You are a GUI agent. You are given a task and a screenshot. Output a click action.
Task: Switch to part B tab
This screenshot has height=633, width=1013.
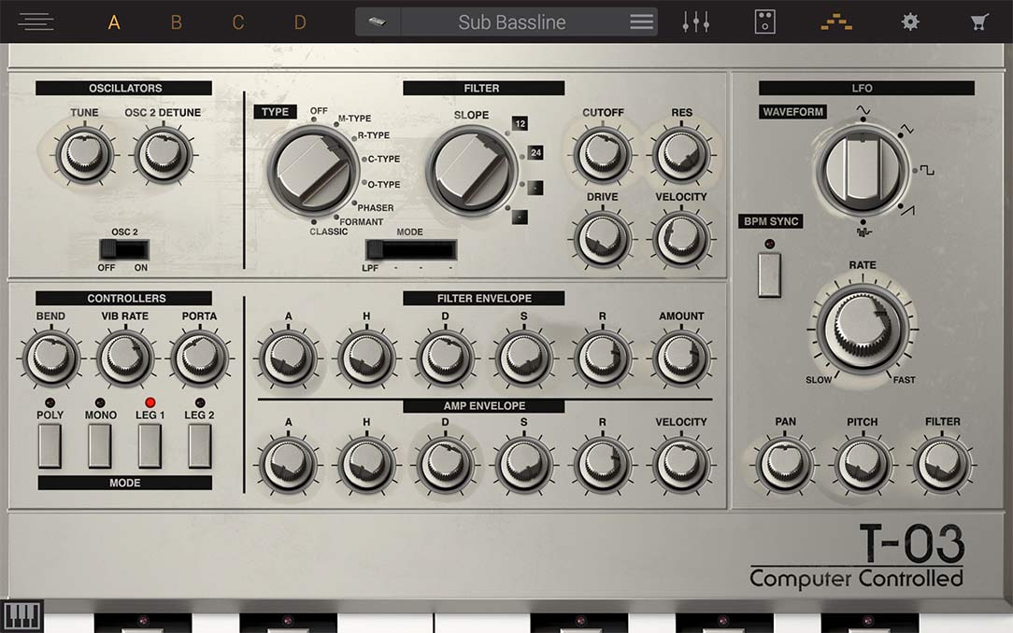[x=176, y=22]
